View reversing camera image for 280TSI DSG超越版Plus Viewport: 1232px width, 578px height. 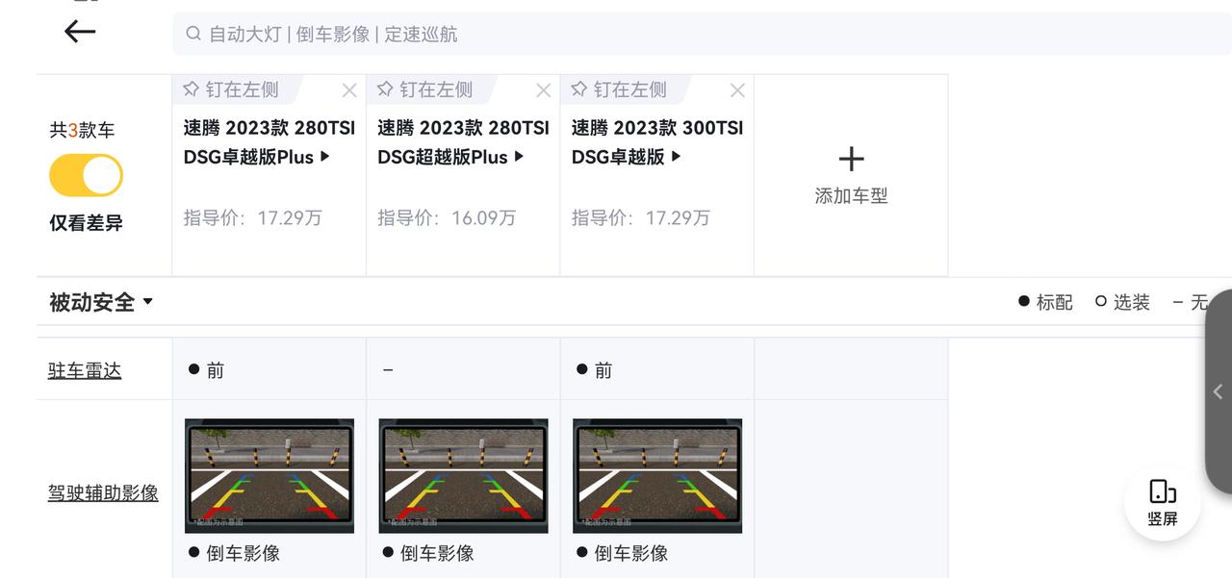(463, 475)
